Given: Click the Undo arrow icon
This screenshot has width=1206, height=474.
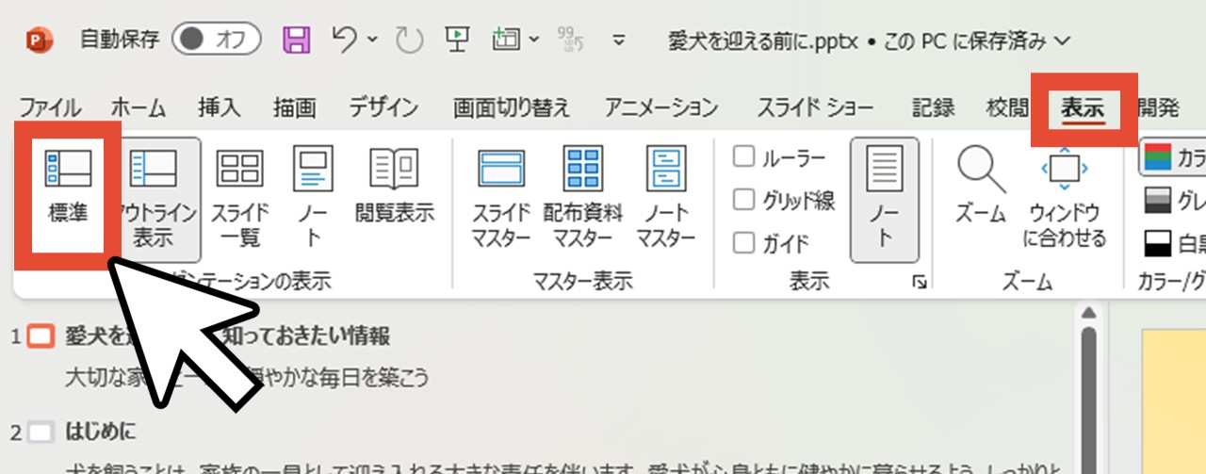Looking at the screenshot, I should pyautogui.click(x=345, y=40).
